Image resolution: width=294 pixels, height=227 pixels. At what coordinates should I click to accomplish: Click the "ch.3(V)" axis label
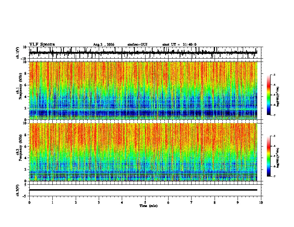(18, 190)
